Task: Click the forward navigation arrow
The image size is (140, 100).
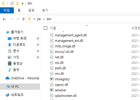Action: (12, 19)
